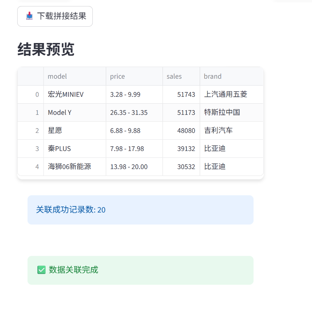Click the 下载拼接结果 download button

[55, 16]
